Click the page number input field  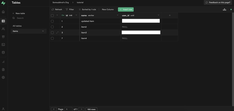pos(68,109)
